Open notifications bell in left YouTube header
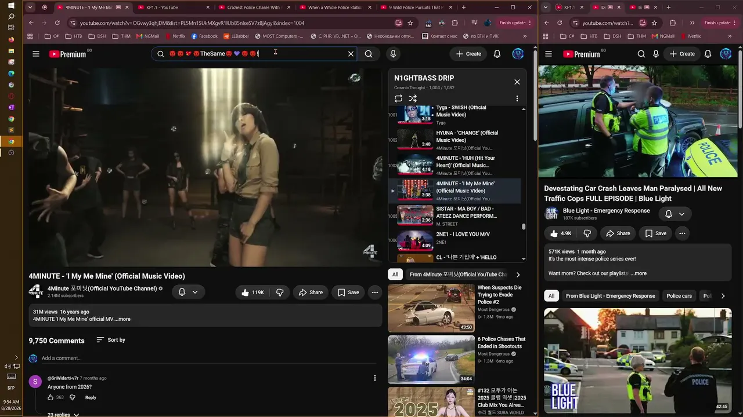This screenshot has width=743, height=417. pyautogui.click(x=497, y=54)
